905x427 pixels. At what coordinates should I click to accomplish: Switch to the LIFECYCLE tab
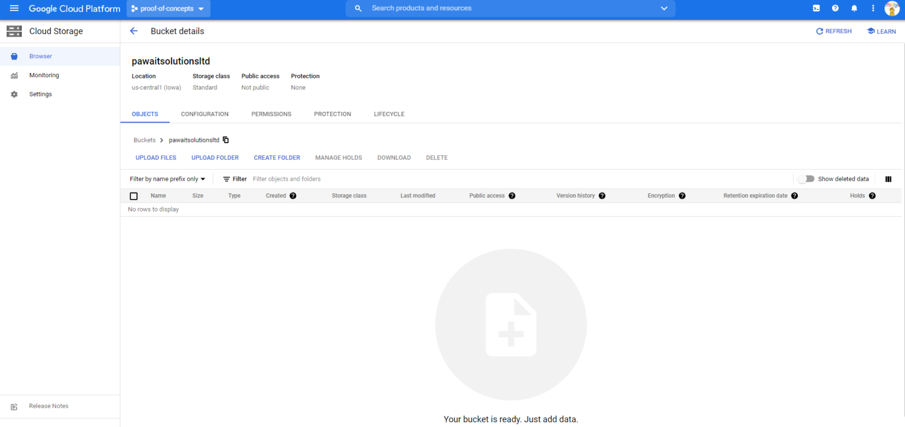tap(389, 114)
